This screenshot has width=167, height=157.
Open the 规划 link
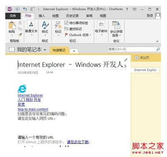click(x=29, y=100)
